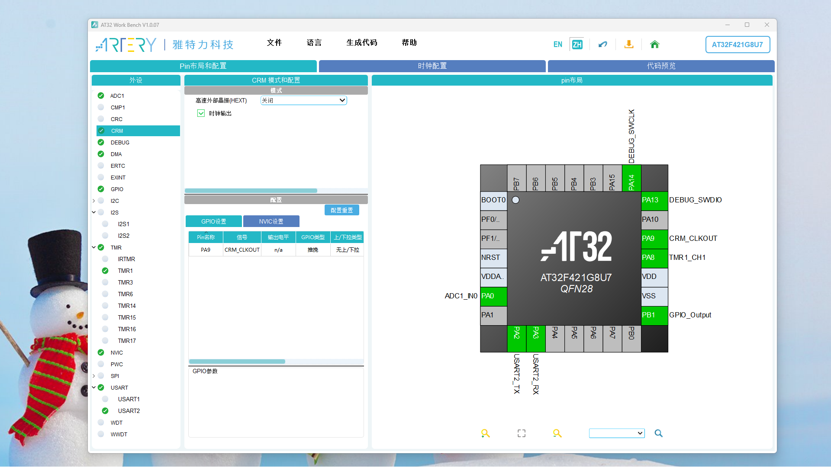The width and height of the screenshot is (831, 467).
Task: Click the blue pin search icon
Action: (658, 433)
